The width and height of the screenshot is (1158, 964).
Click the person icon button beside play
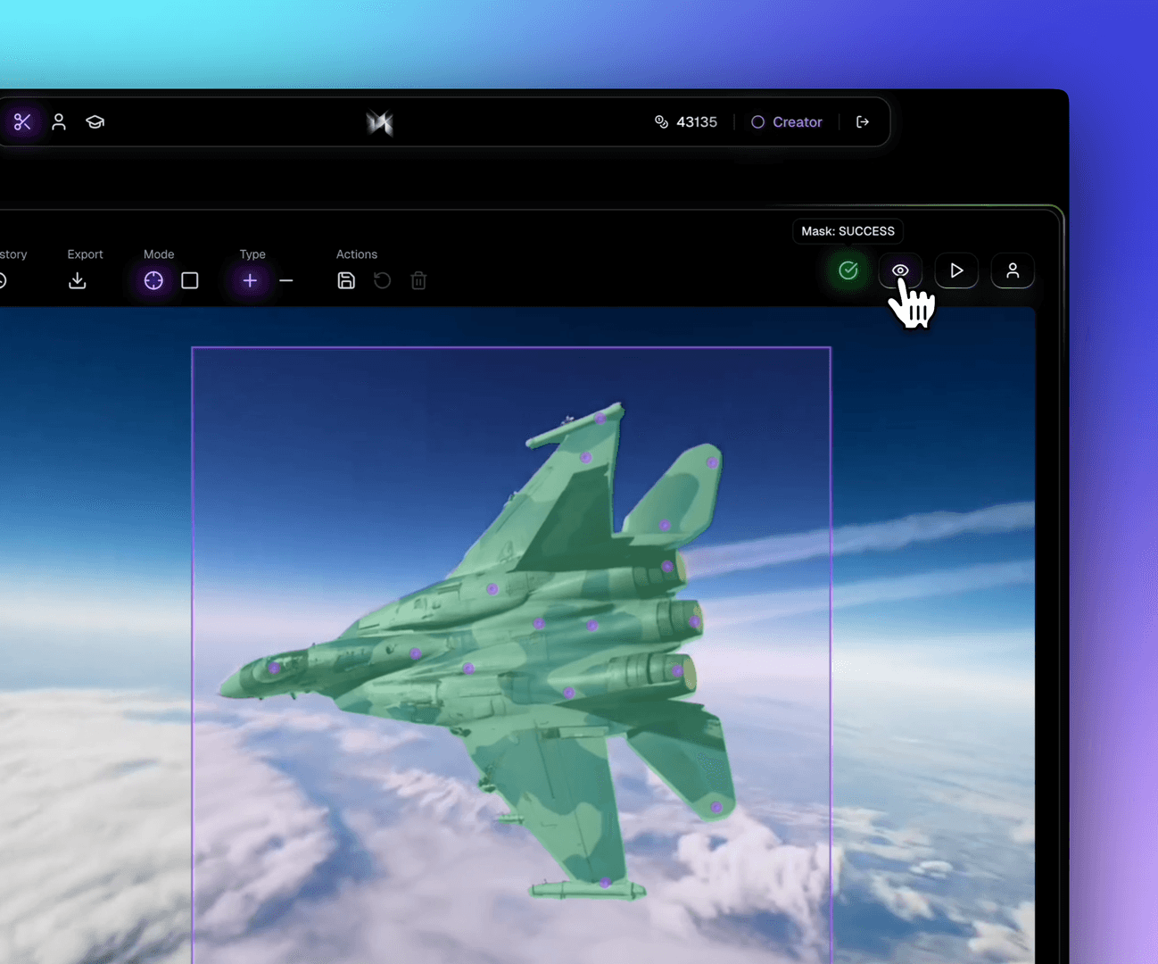(x=1013, y=270)
